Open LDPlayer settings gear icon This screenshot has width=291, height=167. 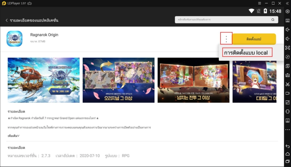click(288, 11)
